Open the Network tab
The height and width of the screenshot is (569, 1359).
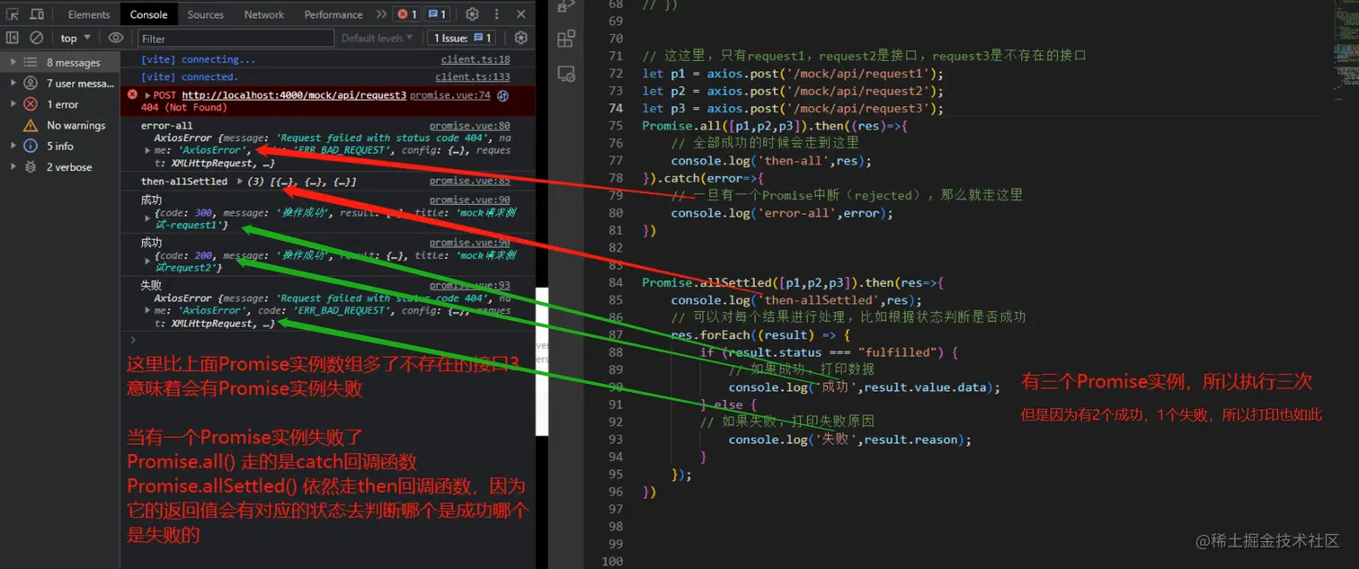point(264,14)
